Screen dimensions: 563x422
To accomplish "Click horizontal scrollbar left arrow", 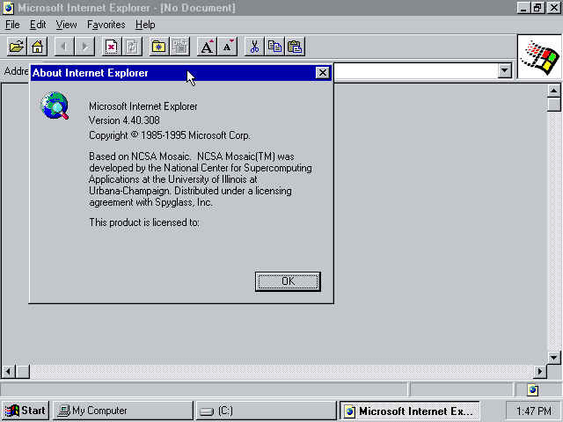I will click(x=9, y=371).
